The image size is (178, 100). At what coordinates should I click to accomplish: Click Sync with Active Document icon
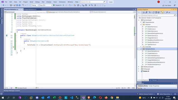point(154,12)
